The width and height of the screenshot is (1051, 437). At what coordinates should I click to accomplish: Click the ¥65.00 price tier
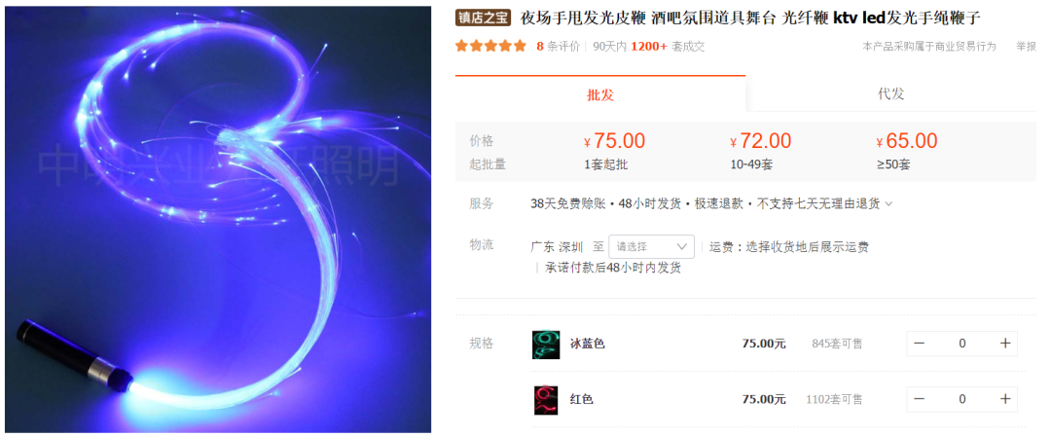(906, 141)
